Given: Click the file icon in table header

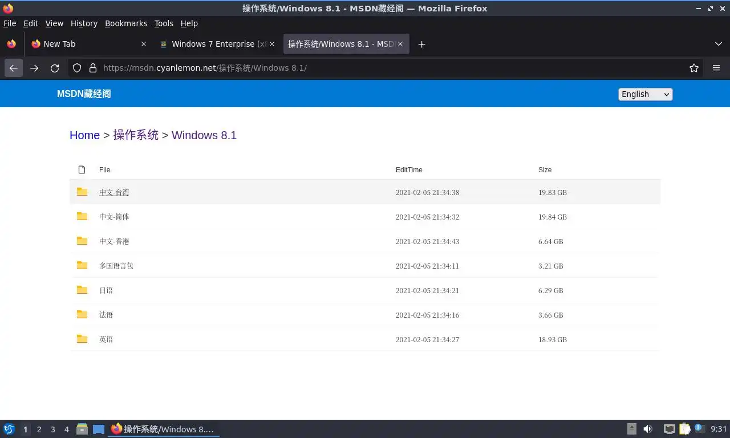Looking at the screenshot, I should coord(82,169).
